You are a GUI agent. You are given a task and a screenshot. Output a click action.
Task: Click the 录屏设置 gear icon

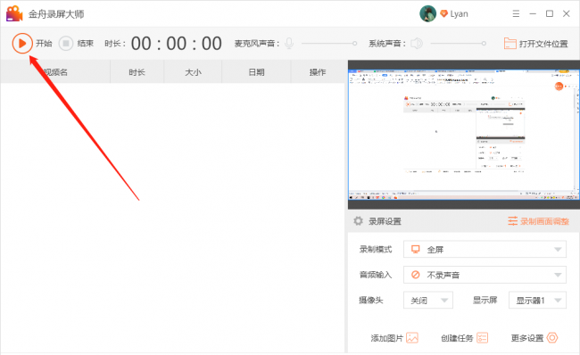click(x=358, y=221)
